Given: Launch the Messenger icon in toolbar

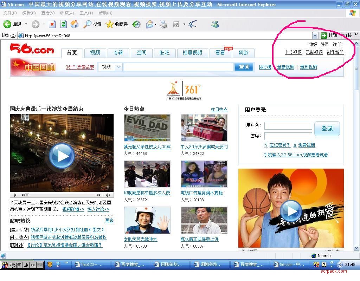Looking at the screenshot, I should [215, 24].
